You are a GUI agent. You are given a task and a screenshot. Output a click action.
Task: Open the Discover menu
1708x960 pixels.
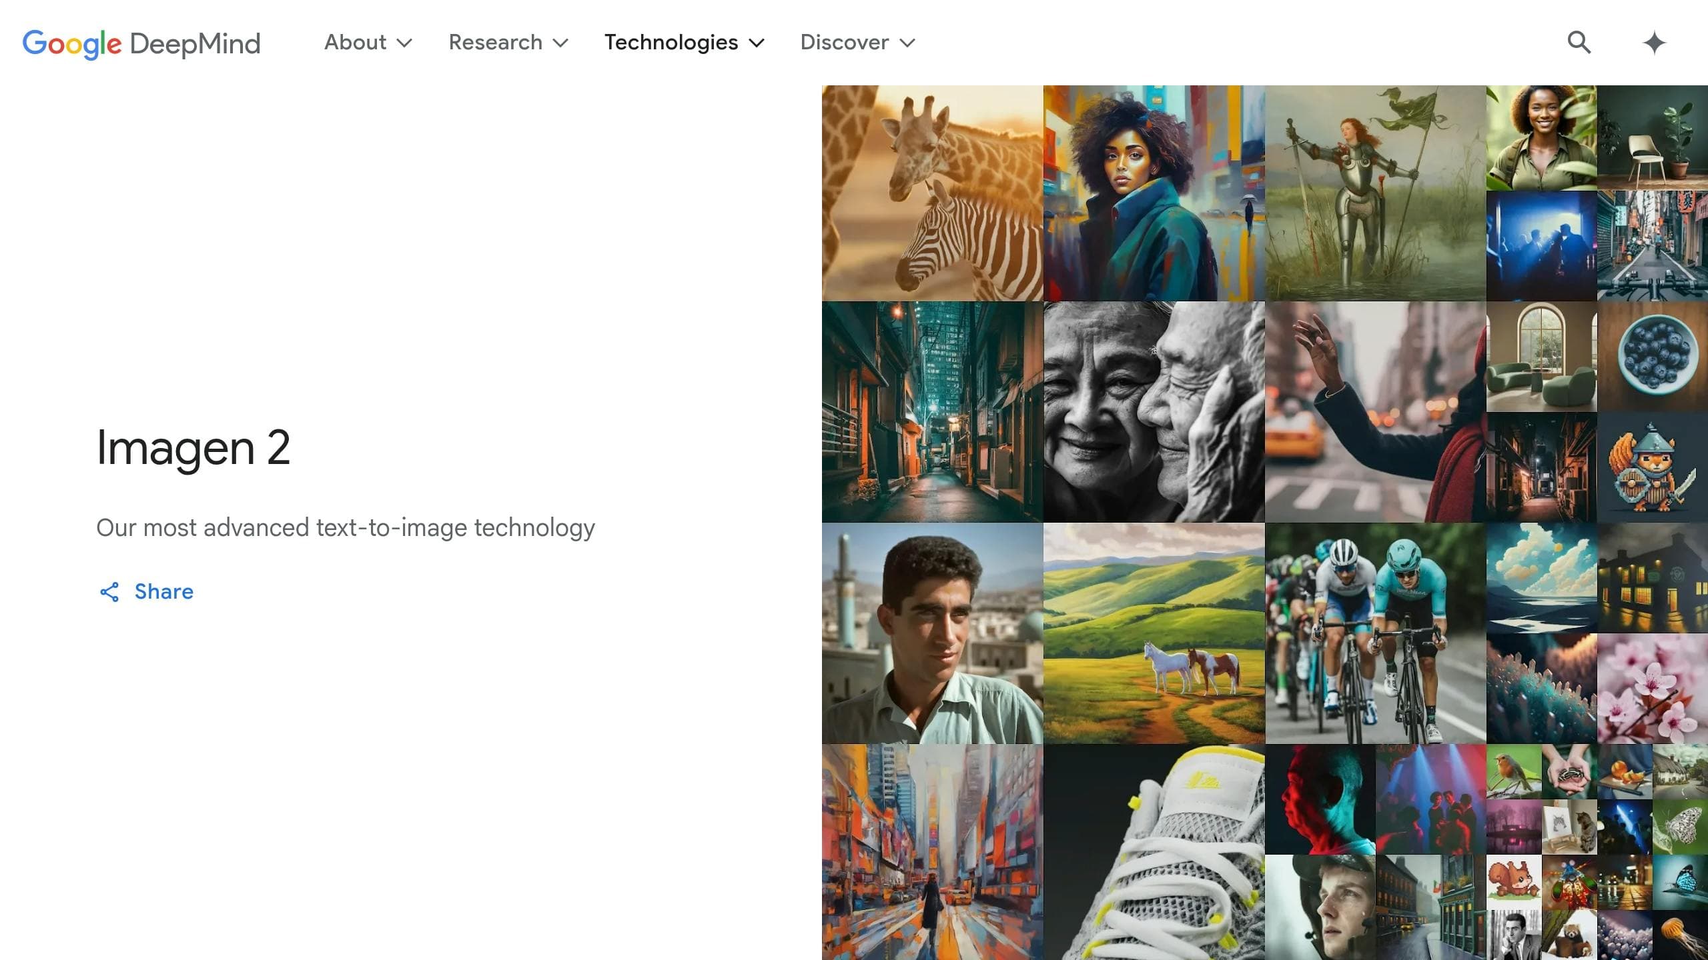click(x=858, y=43)
